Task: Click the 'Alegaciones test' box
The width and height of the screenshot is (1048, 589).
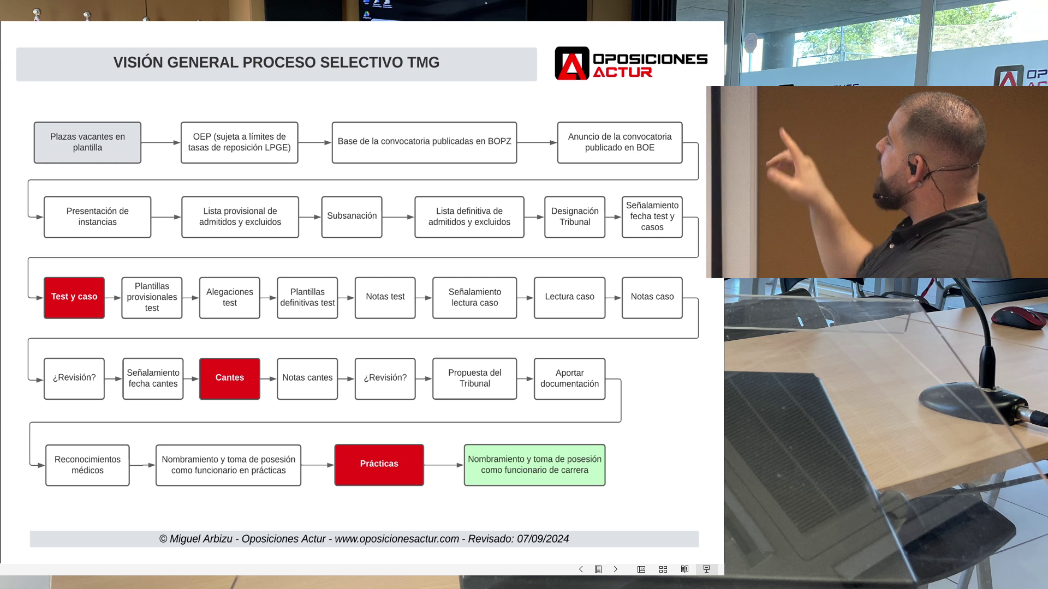Action: point(230,298)
